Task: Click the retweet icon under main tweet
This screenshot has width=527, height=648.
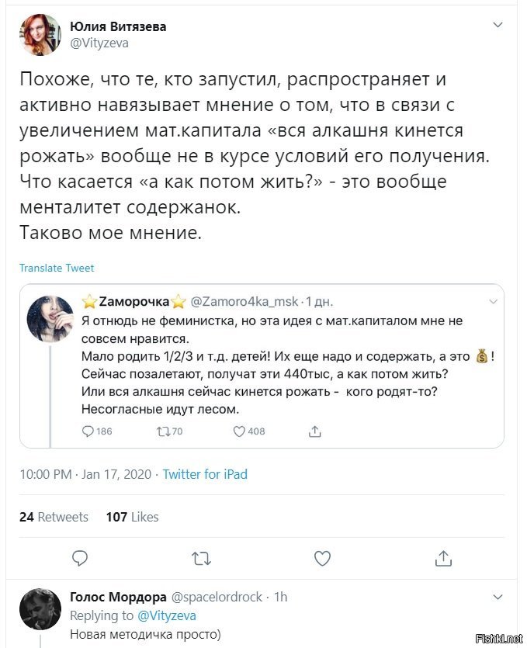Action: click(201, 559)
